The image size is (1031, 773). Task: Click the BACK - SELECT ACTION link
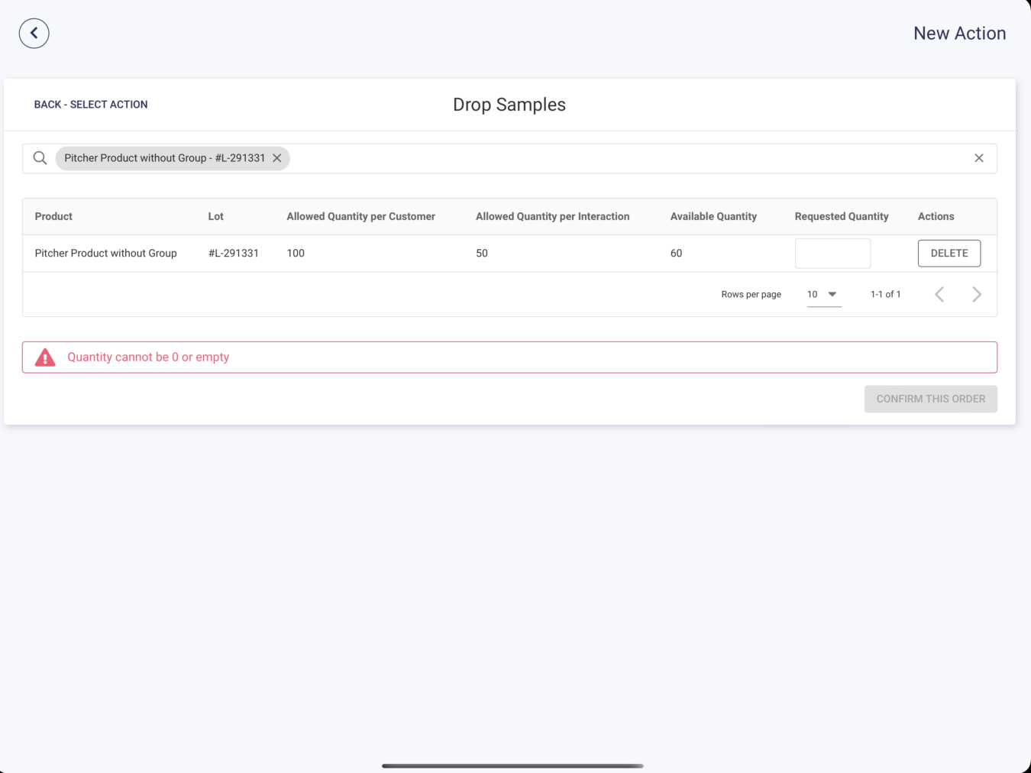[x=91, y=105]
